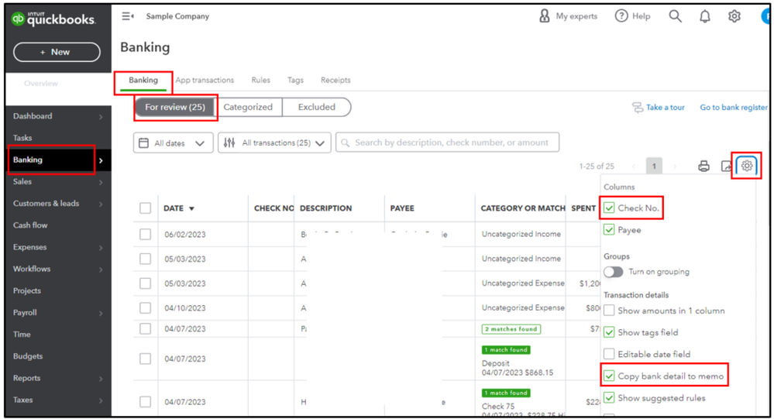Expand the Expenses sidebar chevron
Screen dimensions: 774x419
[x=101, y=248]
